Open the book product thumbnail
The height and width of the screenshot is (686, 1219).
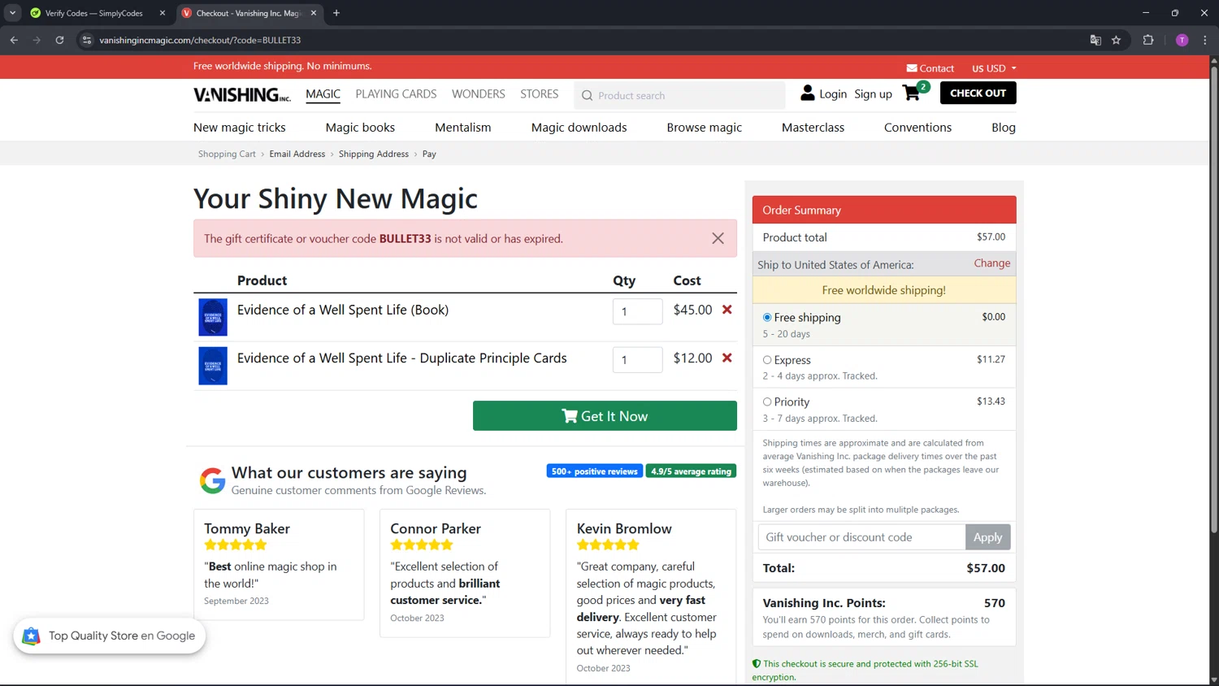point(213,317)
